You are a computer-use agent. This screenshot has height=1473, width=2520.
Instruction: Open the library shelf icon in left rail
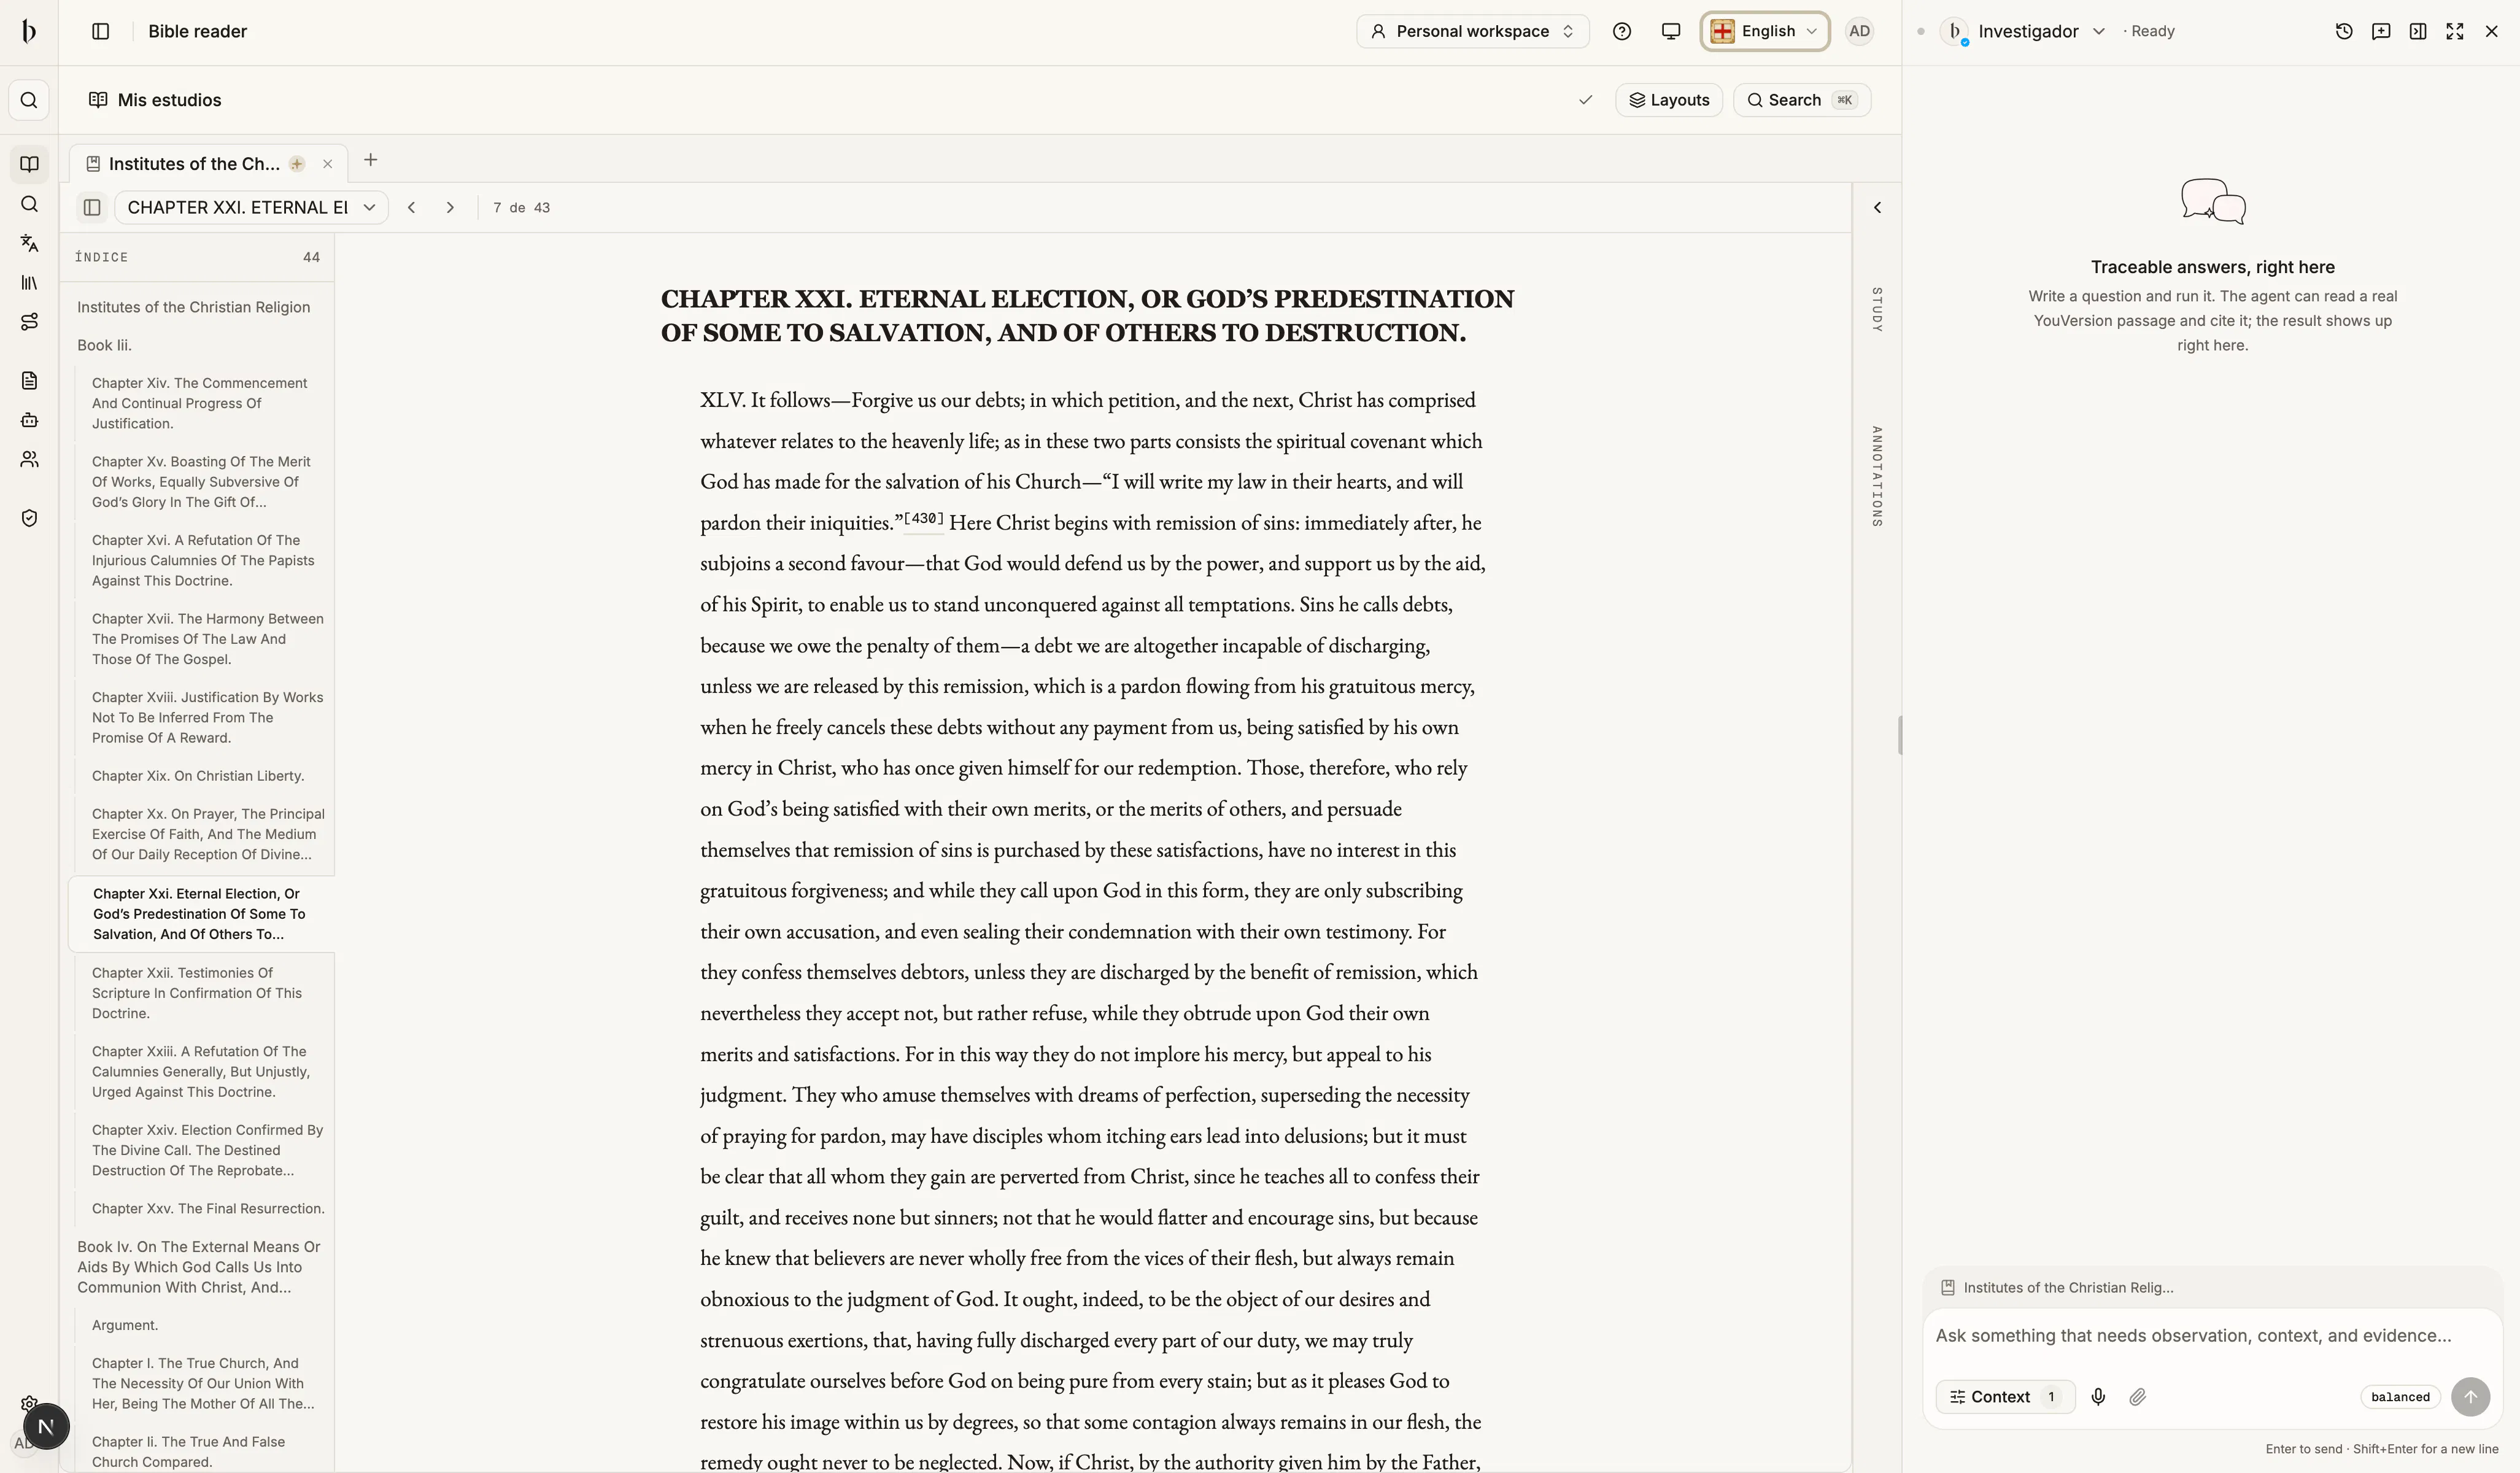point(29,283)
